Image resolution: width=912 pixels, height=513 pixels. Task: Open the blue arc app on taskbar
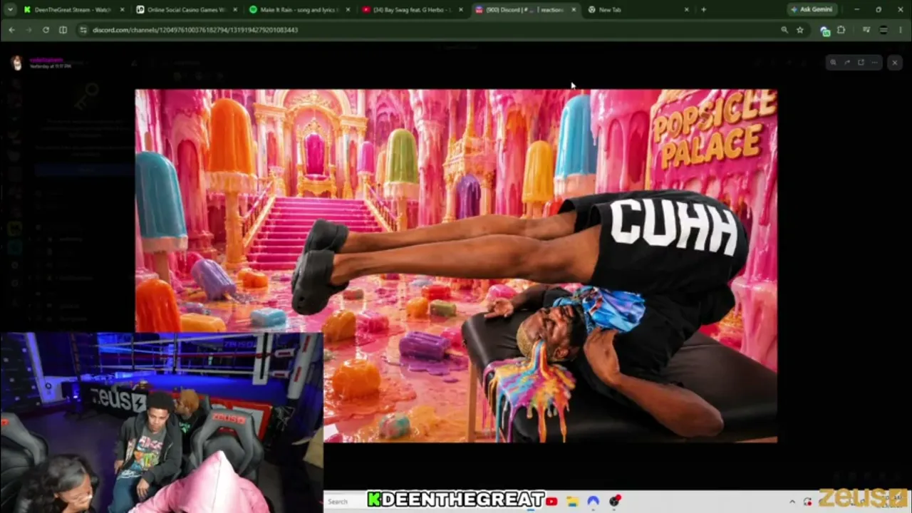593,501
